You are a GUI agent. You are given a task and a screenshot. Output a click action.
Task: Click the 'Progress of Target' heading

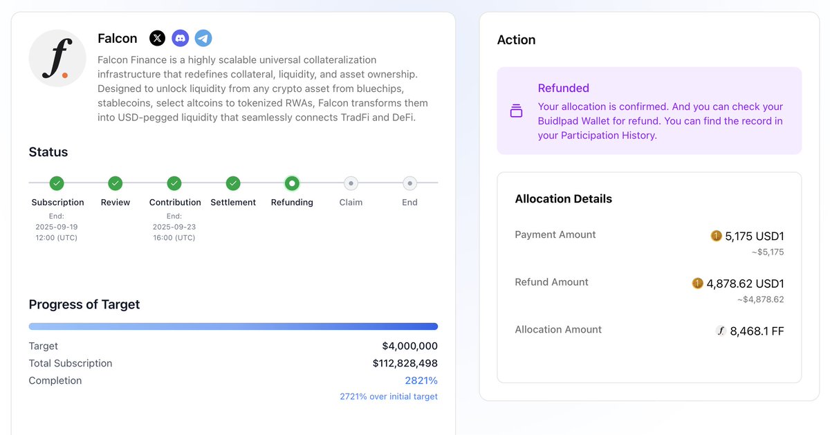[84, 304]
